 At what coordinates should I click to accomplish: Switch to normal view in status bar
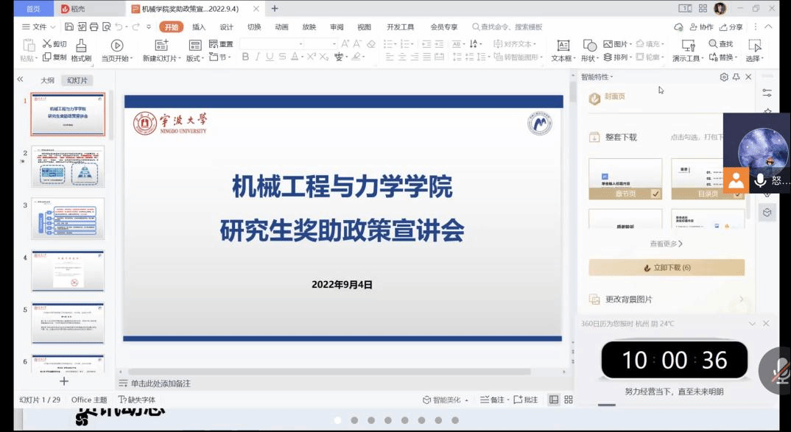[x=554, y=400]
